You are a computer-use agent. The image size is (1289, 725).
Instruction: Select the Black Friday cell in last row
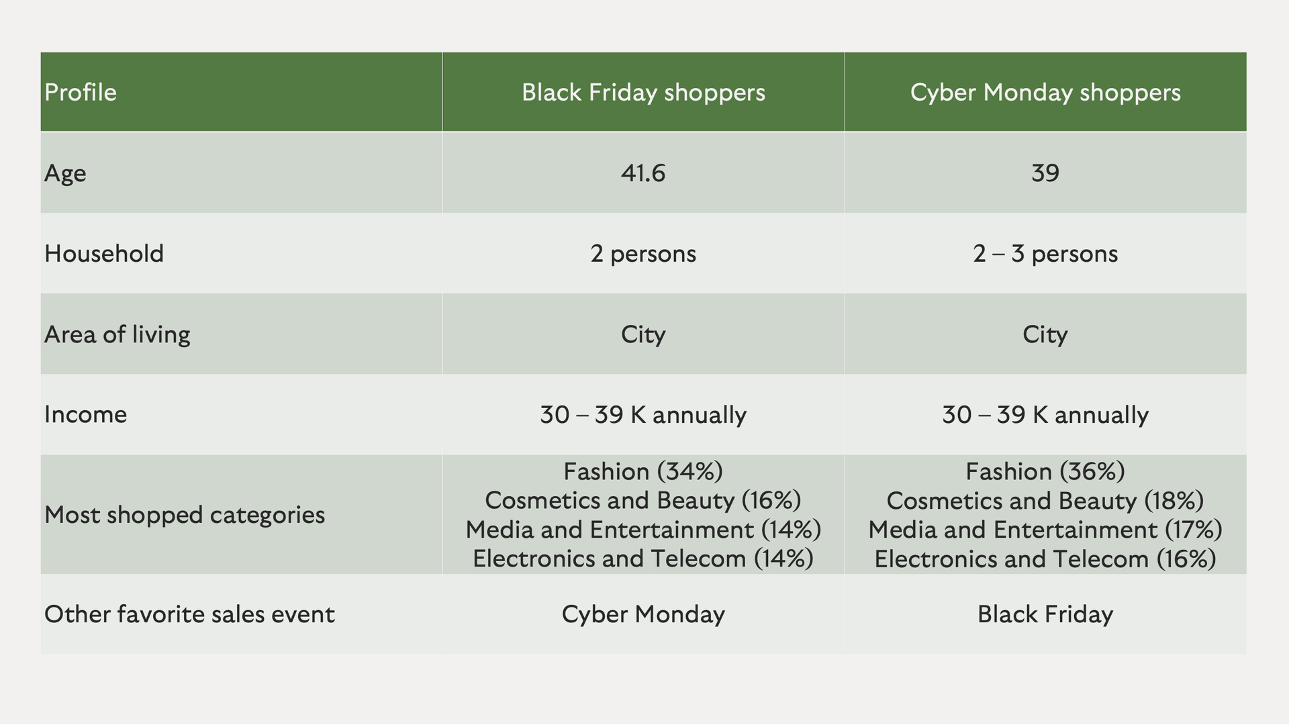pyautogui.click(x=1045, y=614)
